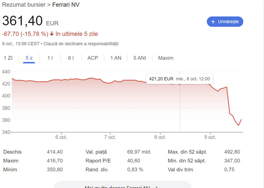264x188 pixels.
Task: View the 1 AN chart range
Action: tap(116, 58)
